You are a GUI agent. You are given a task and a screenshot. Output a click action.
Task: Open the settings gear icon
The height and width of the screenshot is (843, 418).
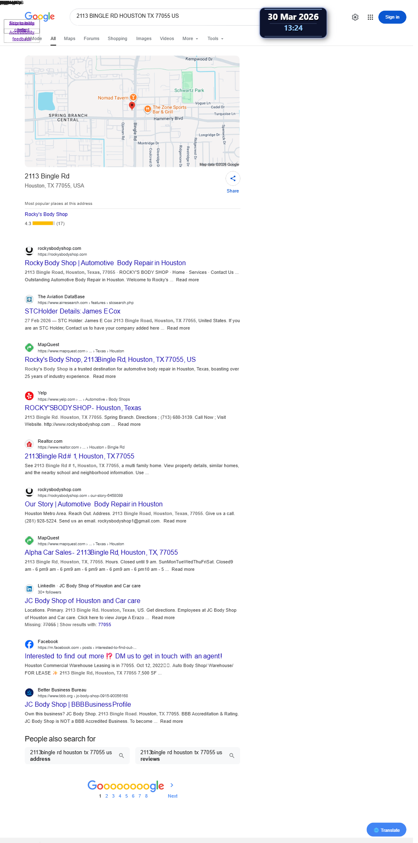355,17
